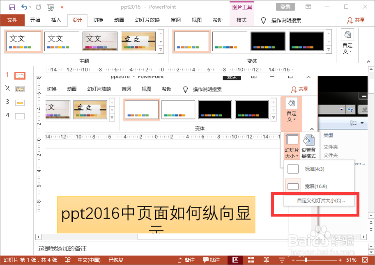The height and width of the screenshot is (265, 375).
Task: Open the 自定义 customize dropdown in ribbon
Action: [x=347, y=42]
